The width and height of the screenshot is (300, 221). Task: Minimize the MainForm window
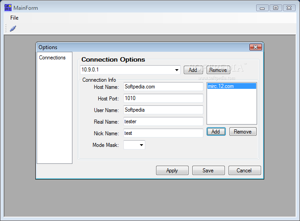pos(262,8)
